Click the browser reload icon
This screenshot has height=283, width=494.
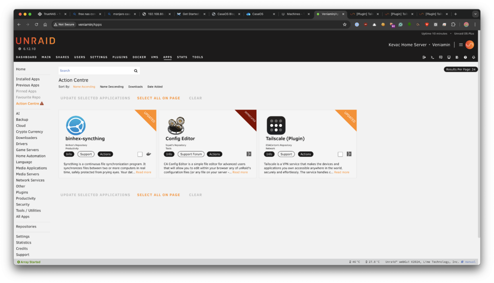point(37,25)
